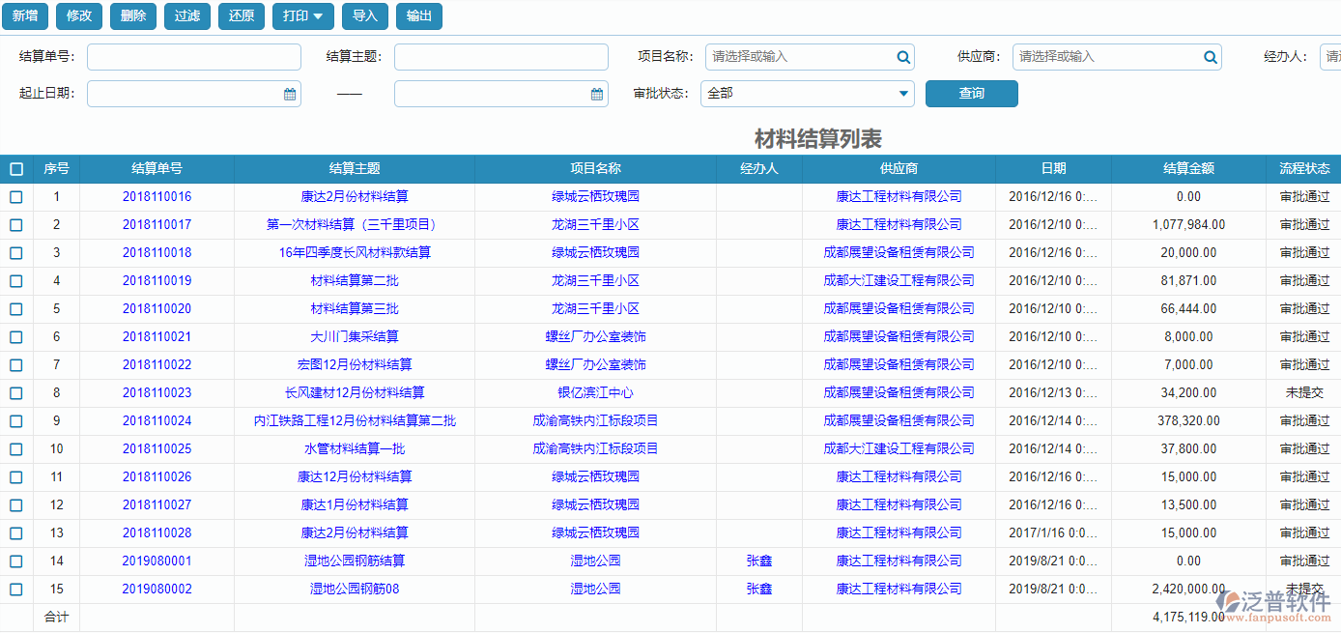Expand the 打印 print dropdown arrow
The height and width of the screenshot is (633, 1341).
click(319, 16)
